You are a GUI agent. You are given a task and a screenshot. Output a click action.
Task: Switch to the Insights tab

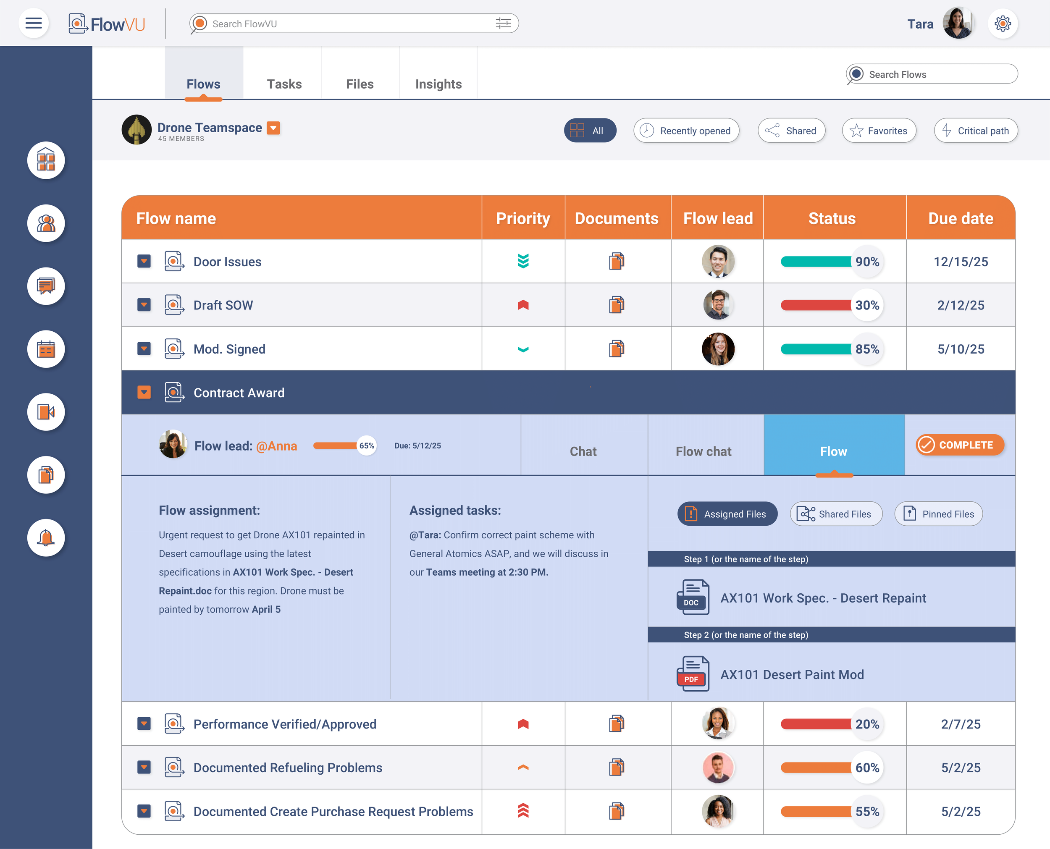(438, 84)
